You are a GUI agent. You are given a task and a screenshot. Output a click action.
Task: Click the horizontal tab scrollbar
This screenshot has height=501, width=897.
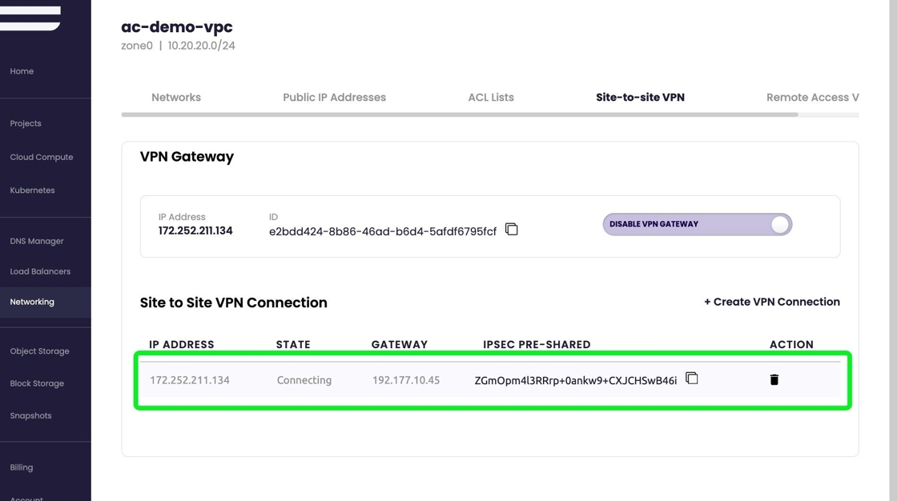(x=459, y=114)
